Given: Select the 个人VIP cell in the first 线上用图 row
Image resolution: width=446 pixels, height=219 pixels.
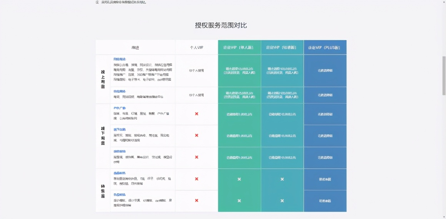Looking at the screenshot, I should tap(196, 71).
